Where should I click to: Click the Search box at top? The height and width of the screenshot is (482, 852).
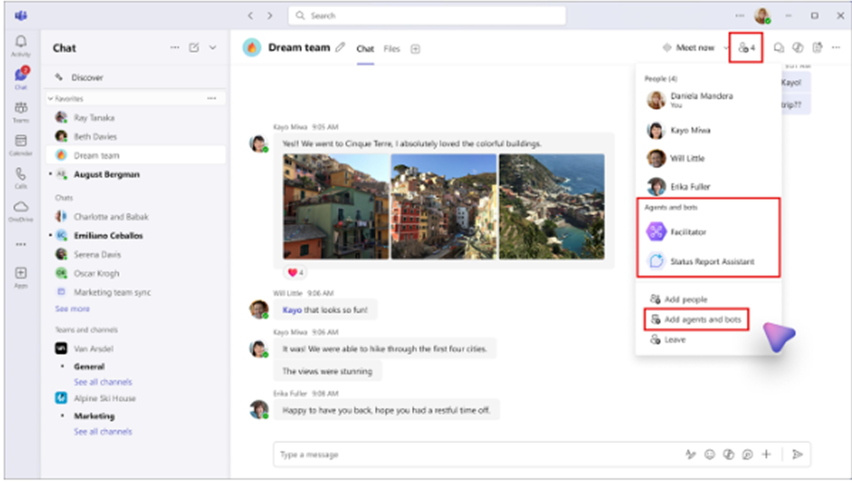427,15
